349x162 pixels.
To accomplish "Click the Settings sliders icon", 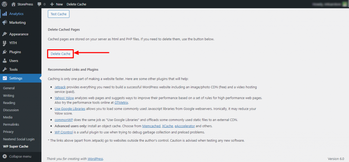I will pyautogui.click(x=4, y=78).
